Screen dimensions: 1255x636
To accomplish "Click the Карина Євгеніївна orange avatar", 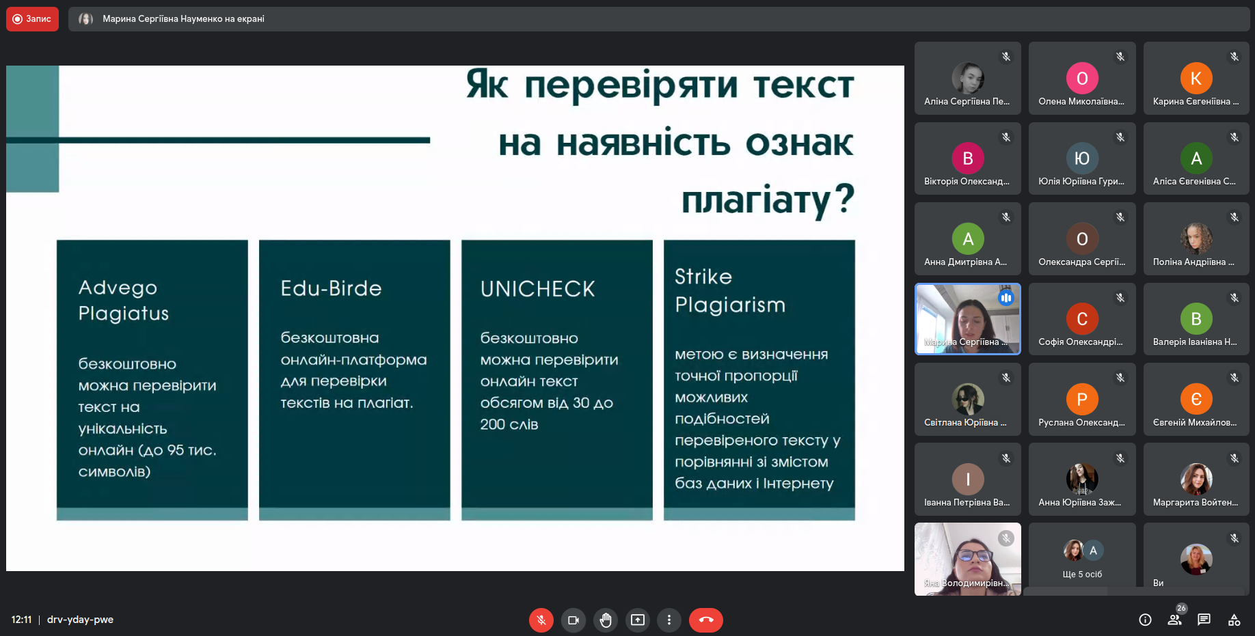I will (x=1196, y=79).
